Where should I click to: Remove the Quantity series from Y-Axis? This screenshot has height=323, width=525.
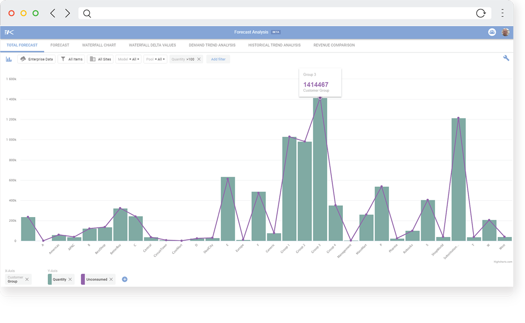pyautogui.click(x=70, y=279)
